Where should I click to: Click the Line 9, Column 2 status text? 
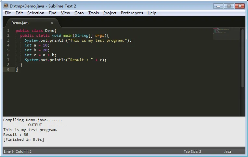coord(18,151)
